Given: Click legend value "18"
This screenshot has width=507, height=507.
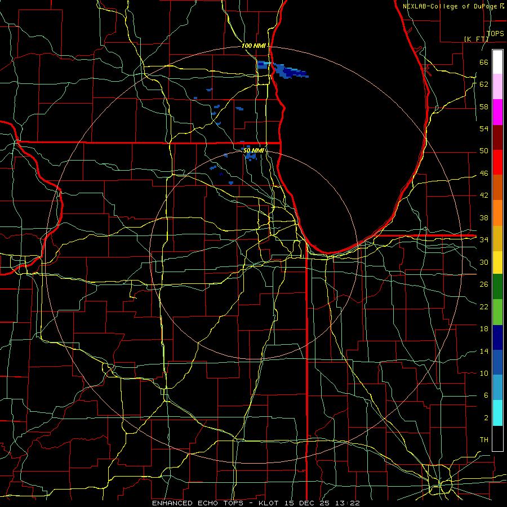Looking at the screenshot, I should point(484,329).
